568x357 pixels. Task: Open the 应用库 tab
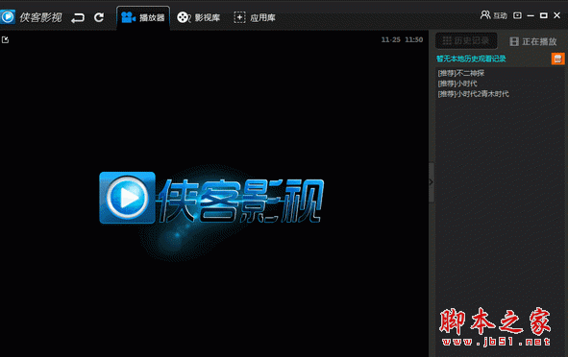255,17
